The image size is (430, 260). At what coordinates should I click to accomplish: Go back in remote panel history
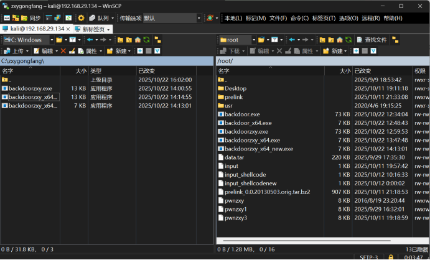pos(292,40)
